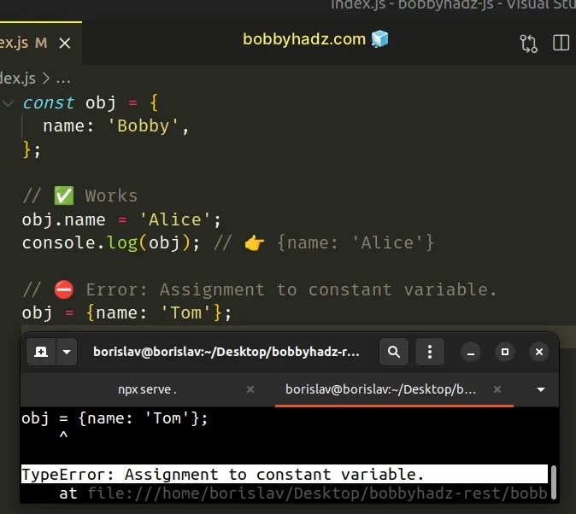Open the source control changes compare icon
The width and height of the screenshot is (576, 514).
pos(529,44)
